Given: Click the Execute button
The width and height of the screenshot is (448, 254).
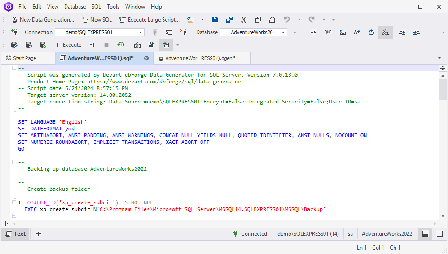Looking at the screenshot, I should [x=69, y=45].
